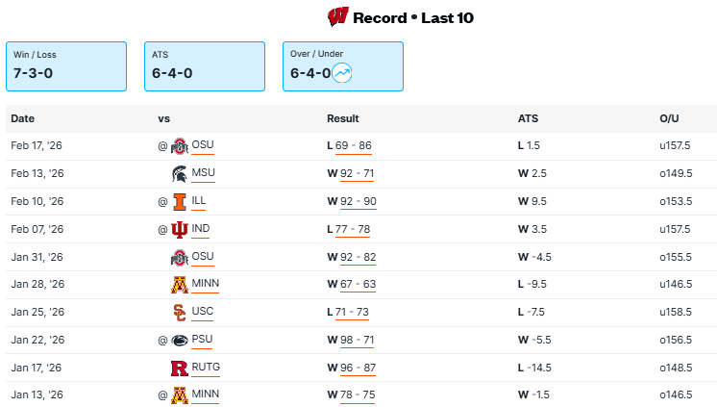Click the USC Trojans logo
This screenshot has width=717, height=407.
(x=179, y=313)
